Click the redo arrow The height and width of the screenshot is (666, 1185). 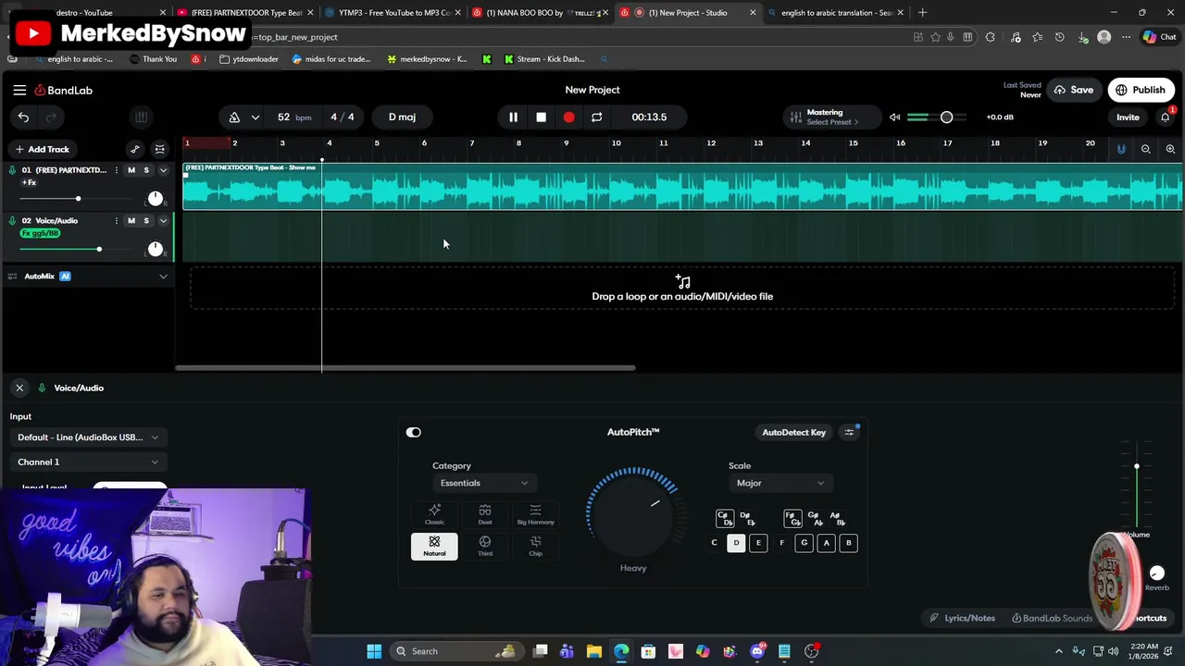[x=51, y=117]
